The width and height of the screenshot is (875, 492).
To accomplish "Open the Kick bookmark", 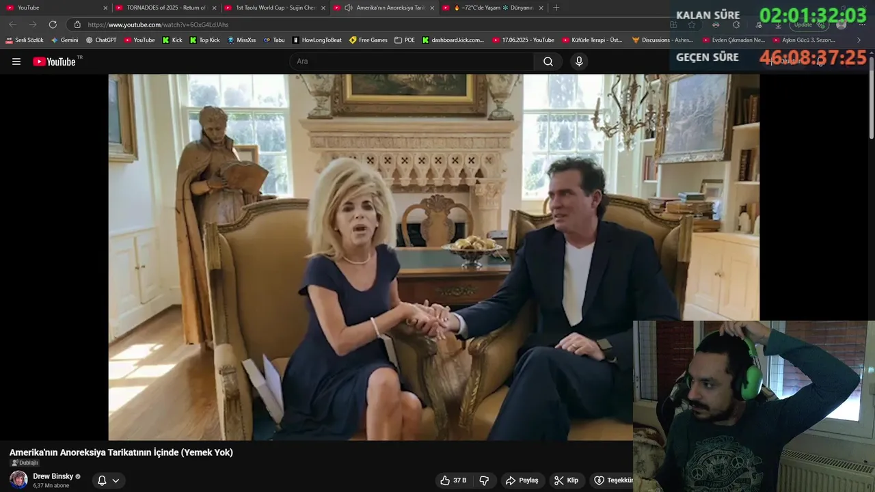I will coord(172,40).
